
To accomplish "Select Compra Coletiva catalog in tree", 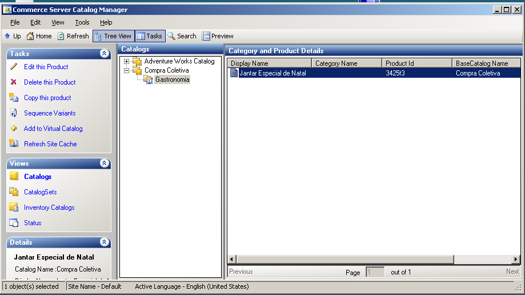I will [x=167, y=70].
